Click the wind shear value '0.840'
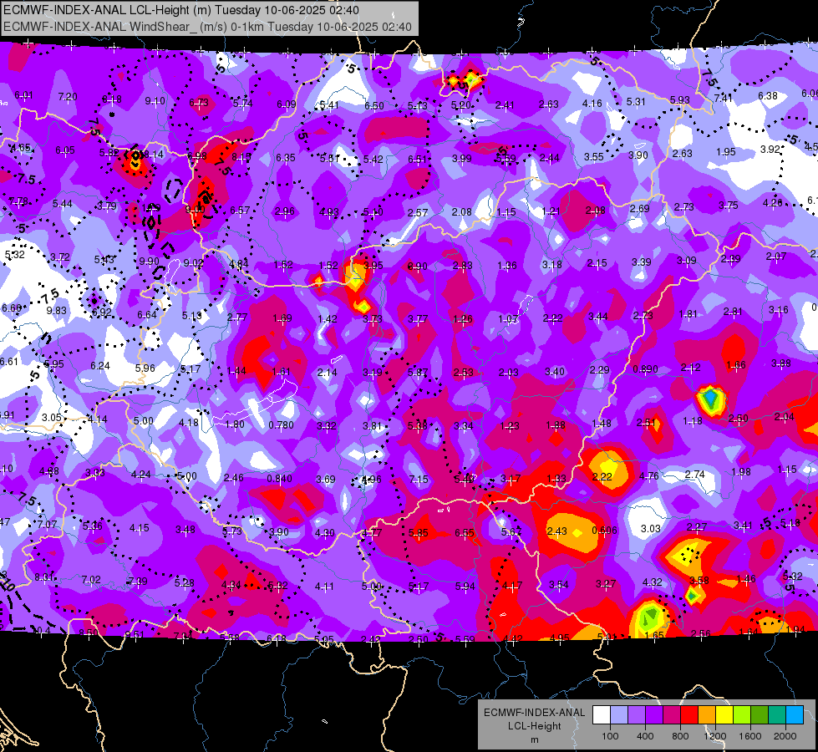818x752 pixels. tap(280, 478)
